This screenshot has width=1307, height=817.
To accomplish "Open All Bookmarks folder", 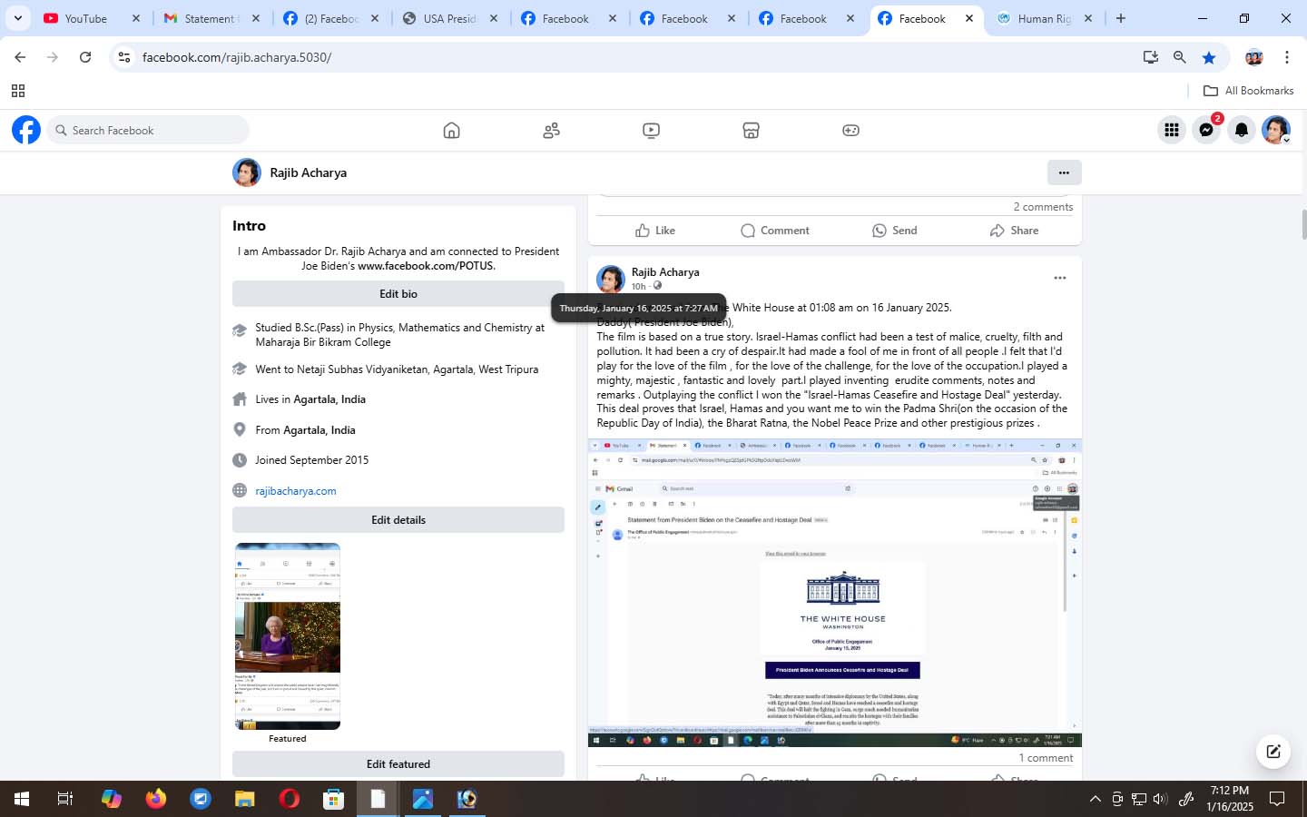I will pos(1248,91).
